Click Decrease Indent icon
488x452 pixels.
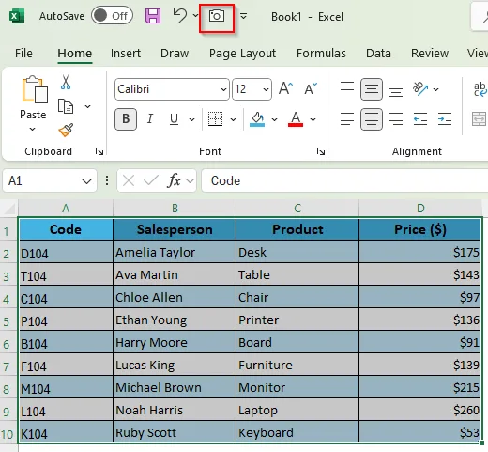(x=420, y=119)
